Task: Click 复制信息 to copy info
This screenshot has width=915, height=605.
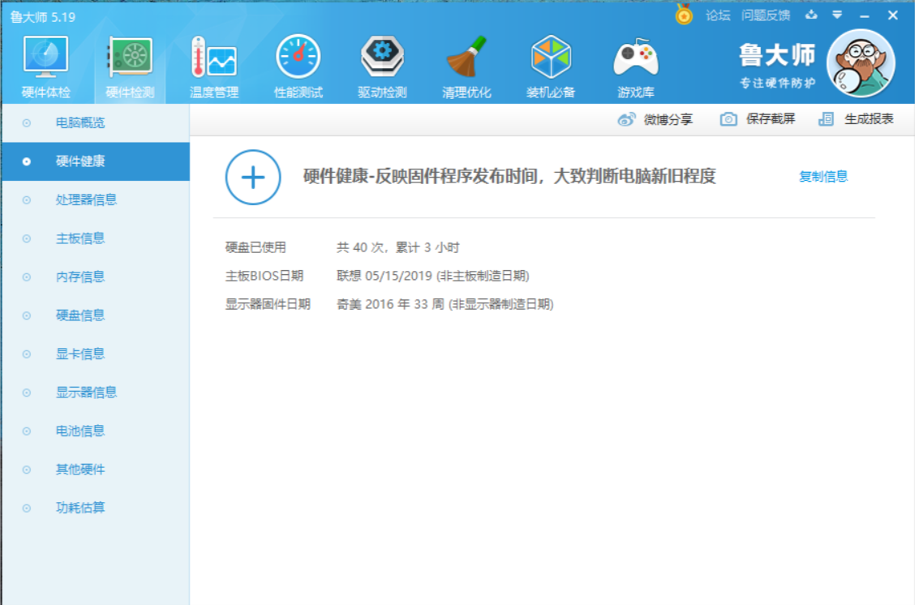Action: [x=823, y=177]
